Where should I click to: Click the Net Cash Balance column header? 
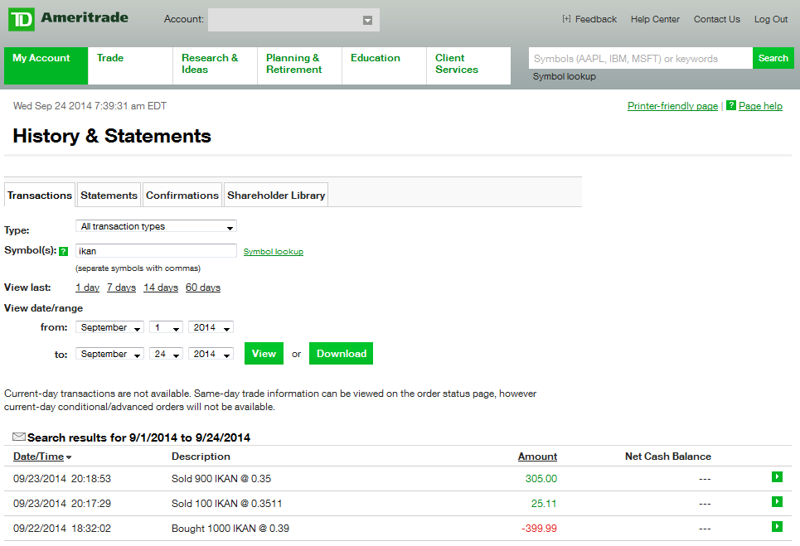coord(668,457)
